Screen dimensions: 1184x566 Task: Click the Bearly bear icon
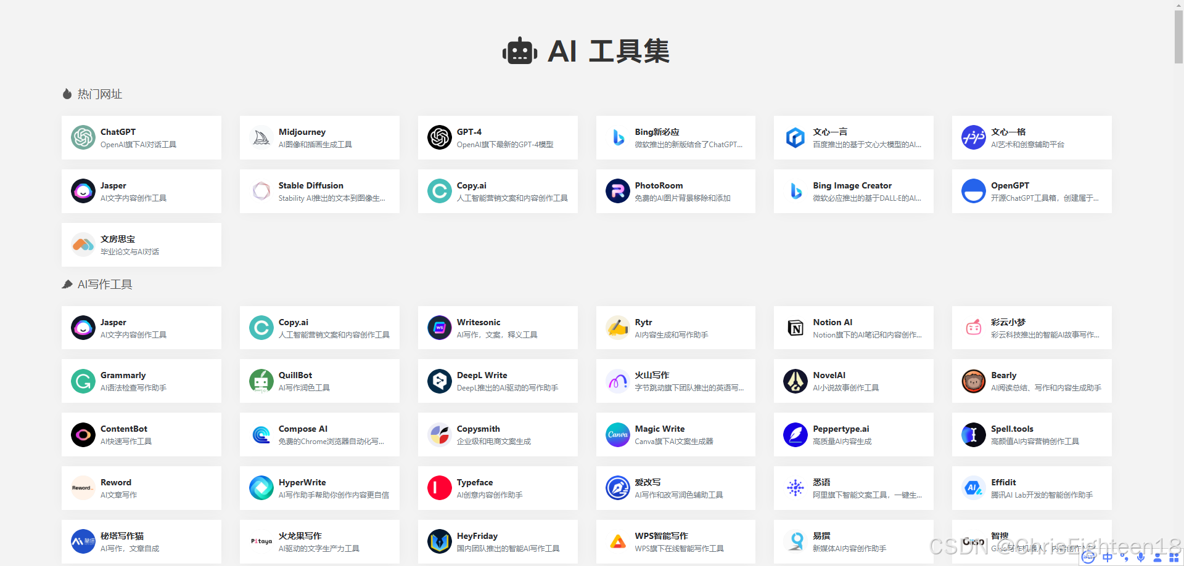coord(974,381)
